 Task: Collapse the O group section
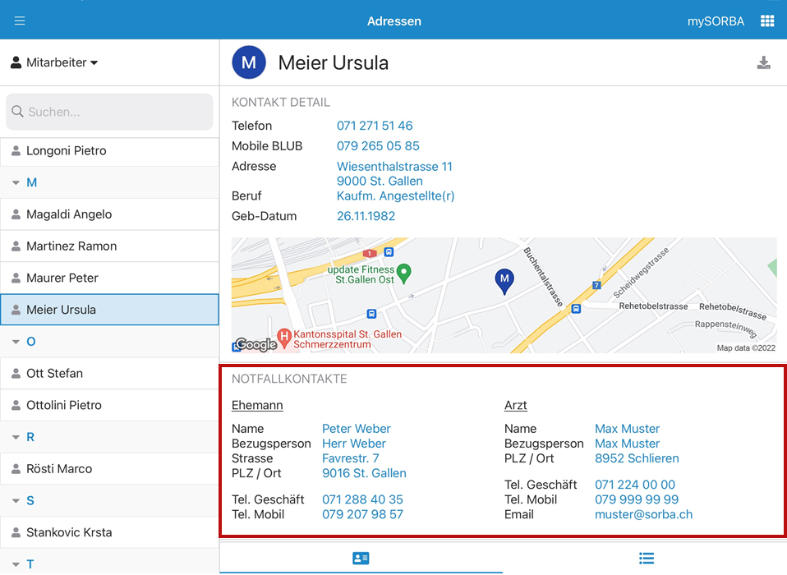pyautogui.click(x=16, y=342)
